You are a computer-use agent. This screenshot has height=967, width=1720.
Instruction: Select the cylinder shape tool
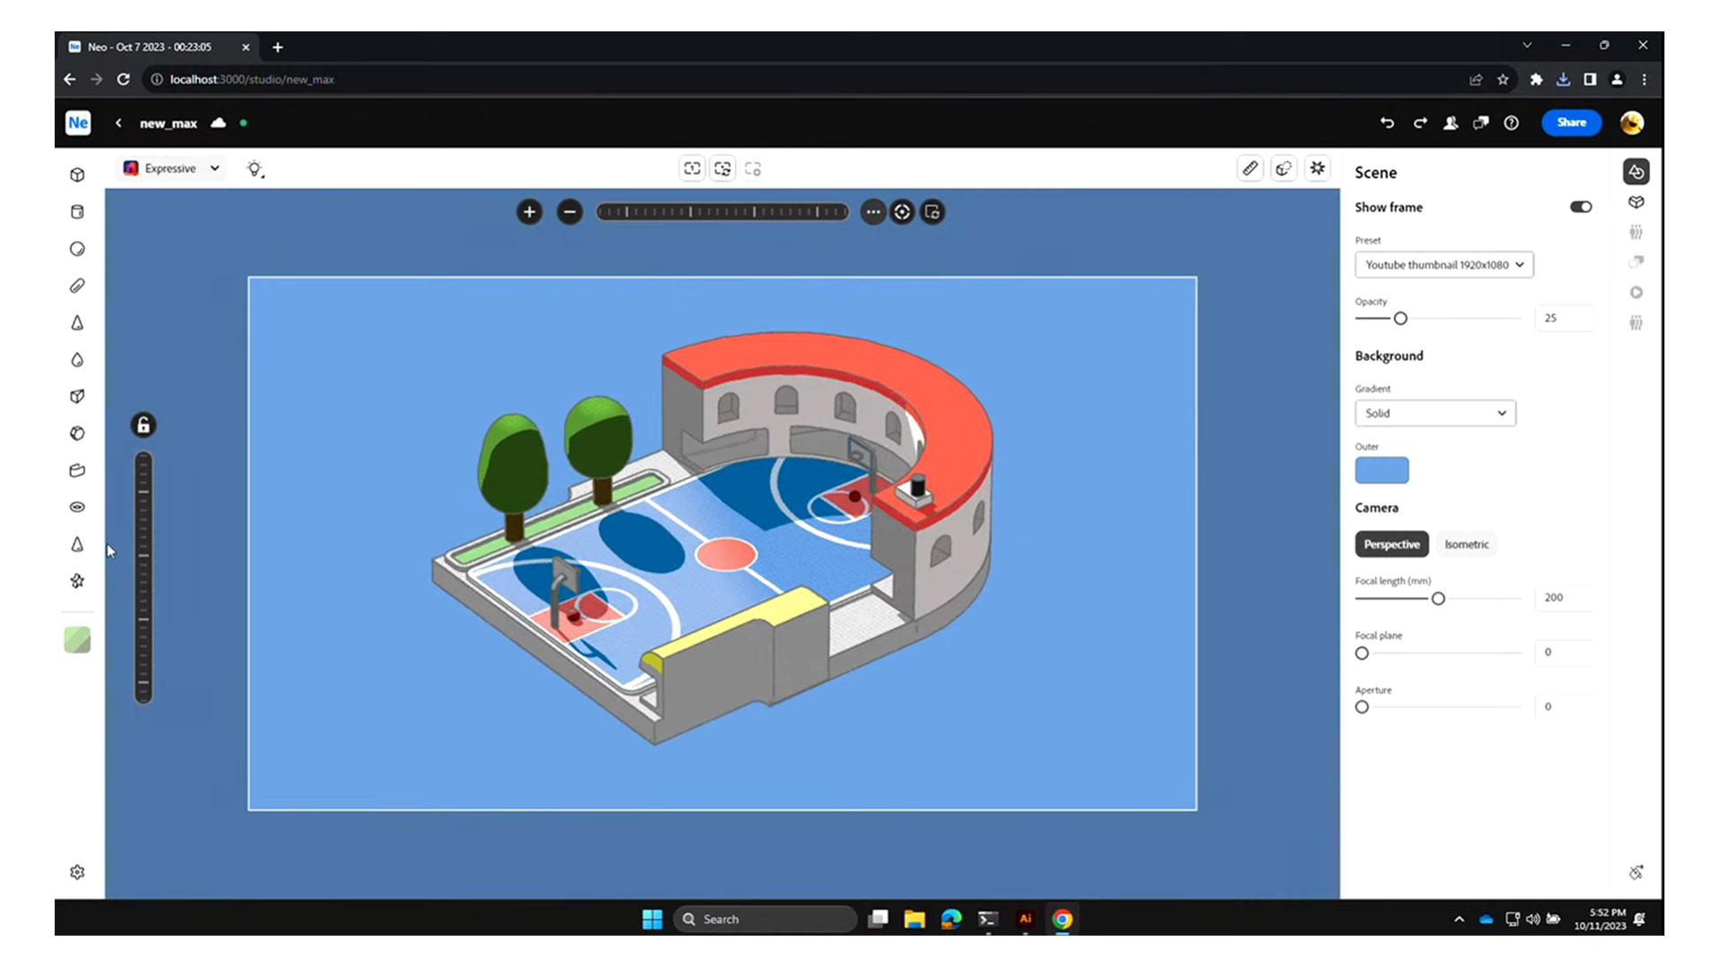tap(77, 212)
